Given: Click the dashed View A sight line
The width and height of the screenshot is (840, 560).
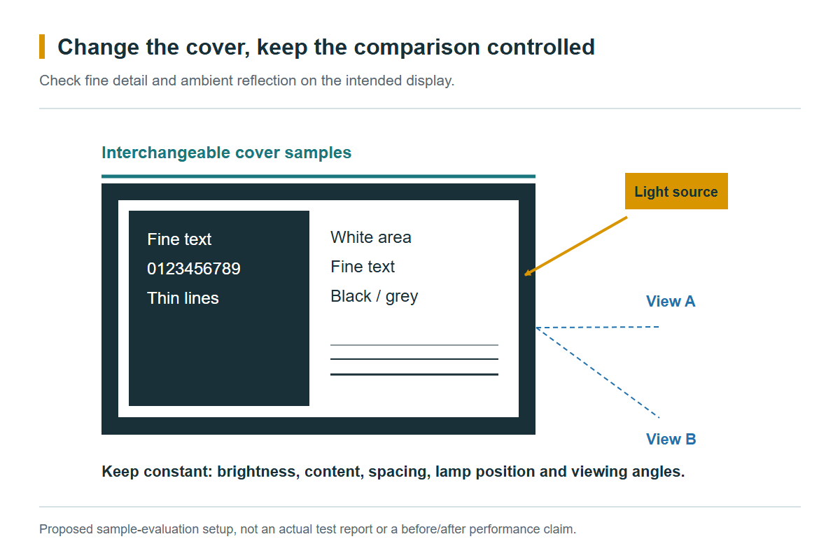Looking at the screenshot, I should 598,327.
